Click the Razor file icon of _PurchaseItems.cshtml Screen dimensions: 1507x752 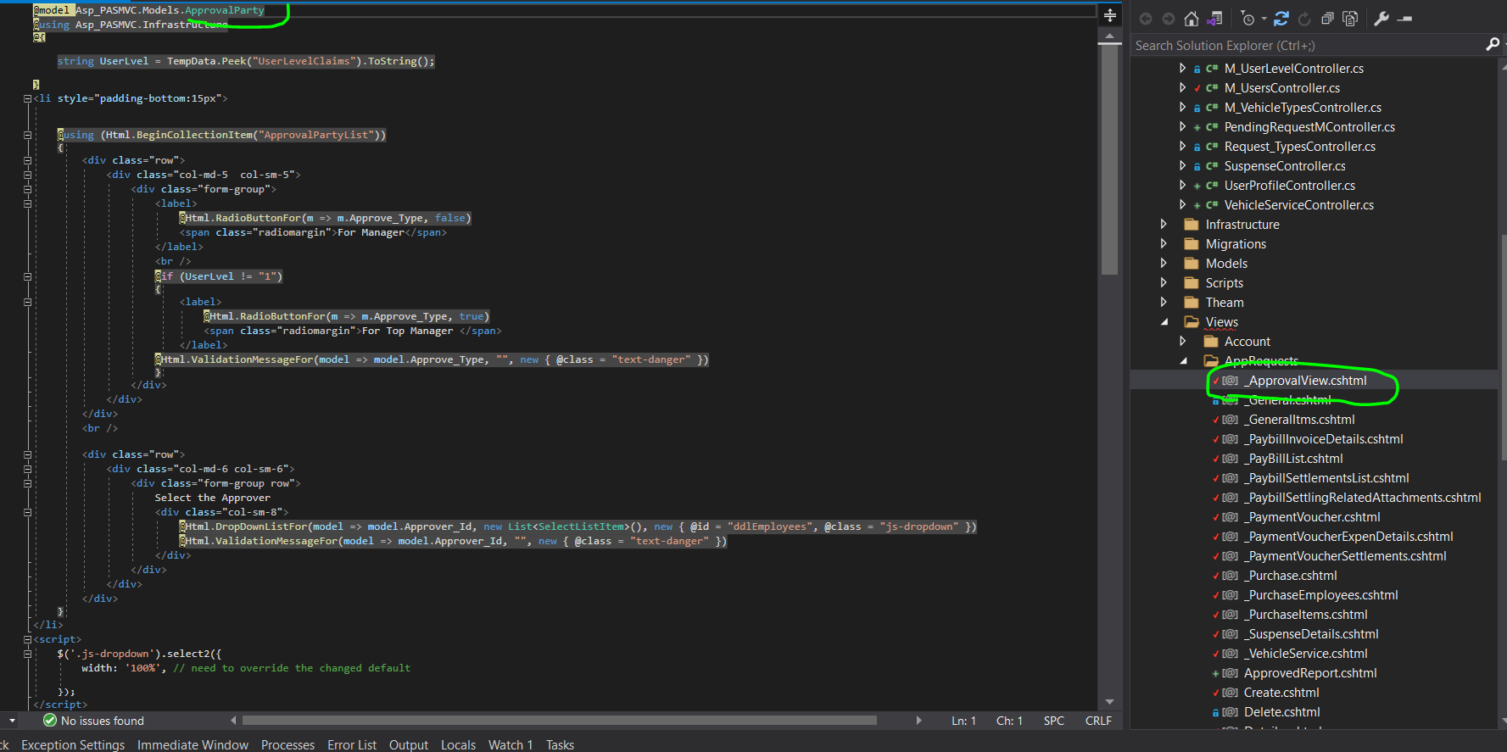click(1230, 615)
